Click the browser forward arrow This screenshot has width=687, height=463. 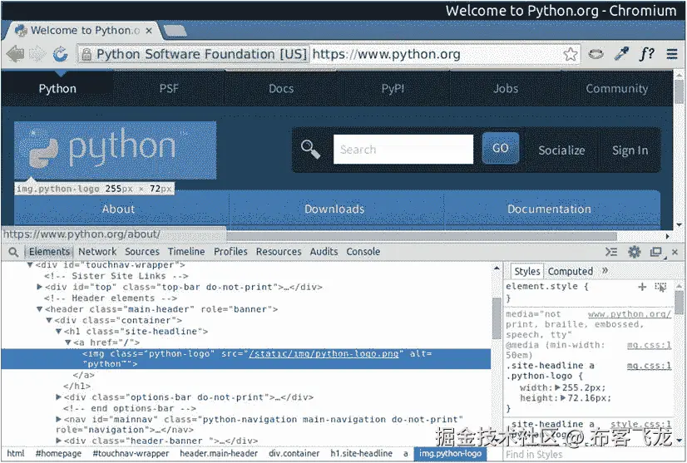coord(37,54)
